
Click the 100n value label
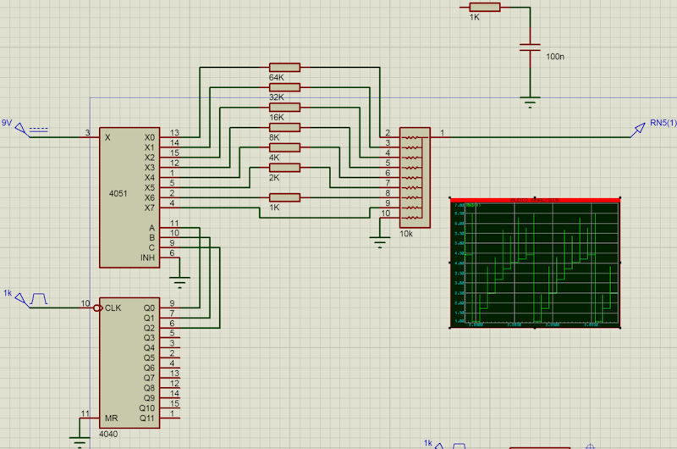(555, 57)
